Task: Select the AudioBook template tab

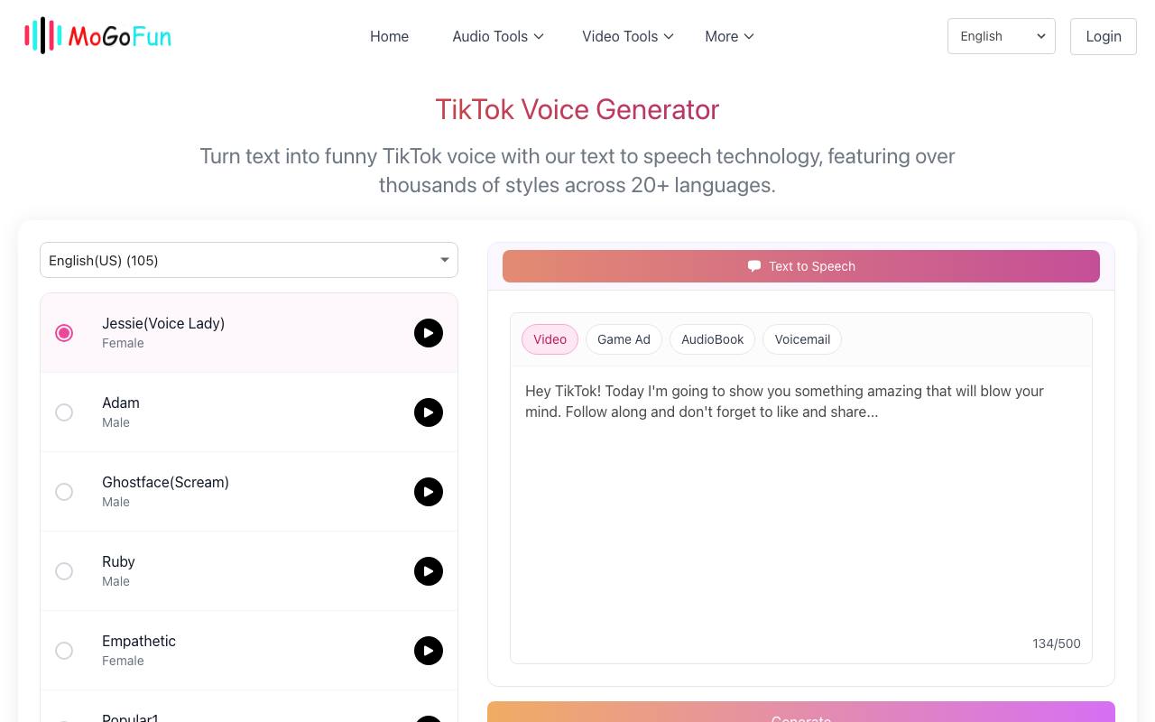Action: (713, 339)
